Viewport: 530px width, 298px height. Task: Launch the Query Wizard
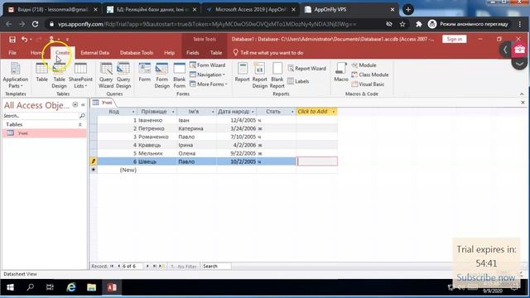(106, 75)
